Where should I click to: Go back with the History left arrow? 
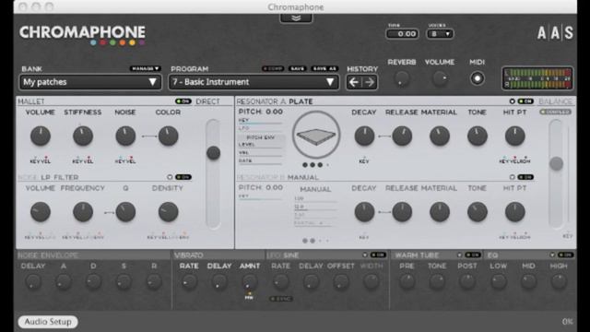click(354, 82)
